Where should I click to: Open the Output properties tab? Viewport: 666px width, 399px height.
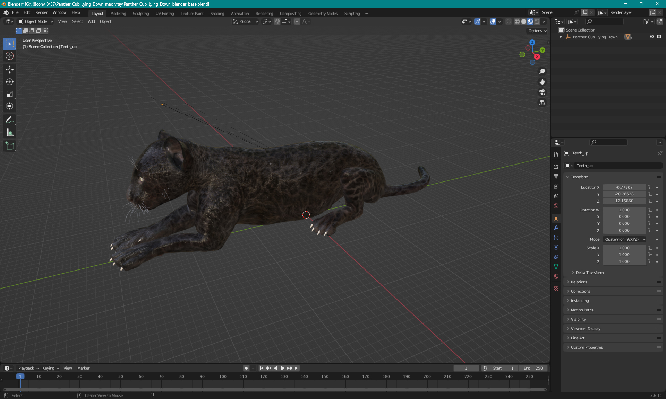556,177
